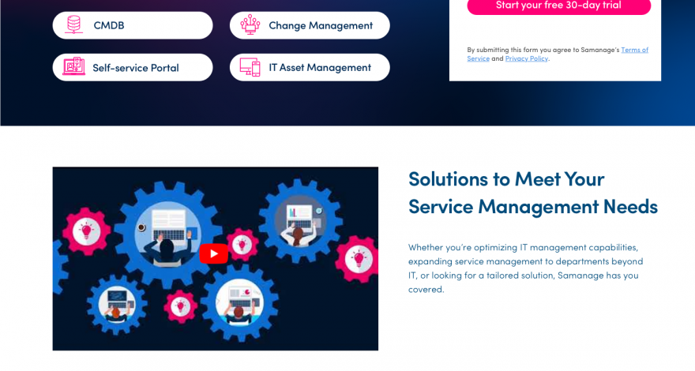Choose the Self-service Portal text label

tap(135, 68)
